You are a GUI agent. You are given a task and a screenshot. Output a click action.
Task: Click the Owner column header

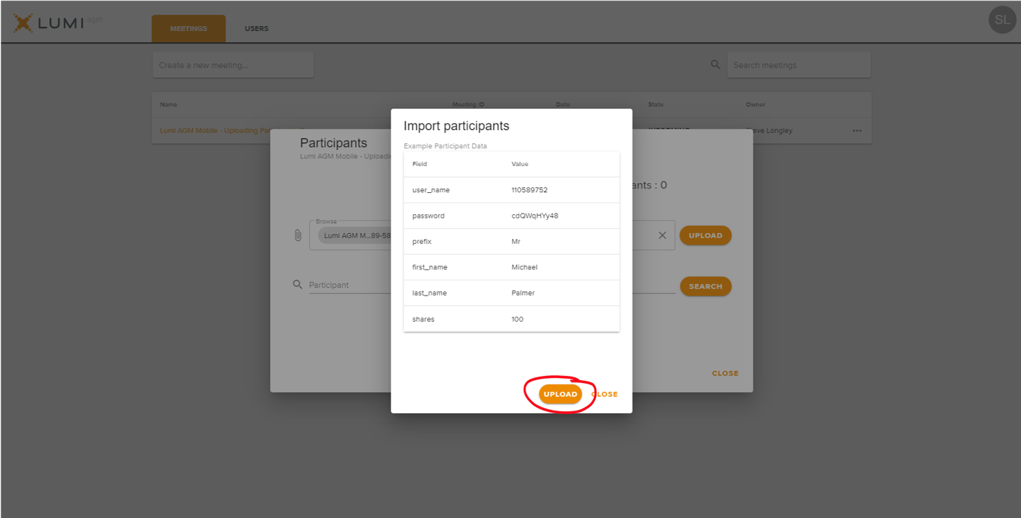(x=755, y=105)
